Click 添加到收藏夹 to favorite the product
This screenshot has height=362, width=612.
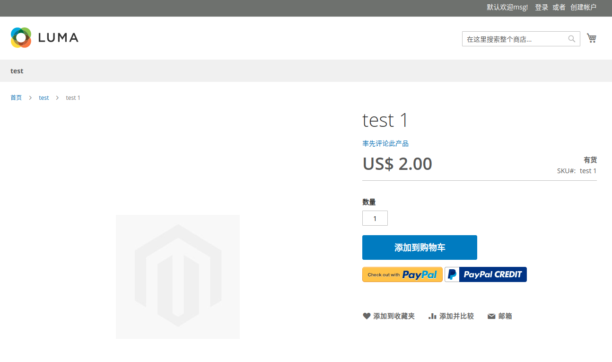coord(394,316)
